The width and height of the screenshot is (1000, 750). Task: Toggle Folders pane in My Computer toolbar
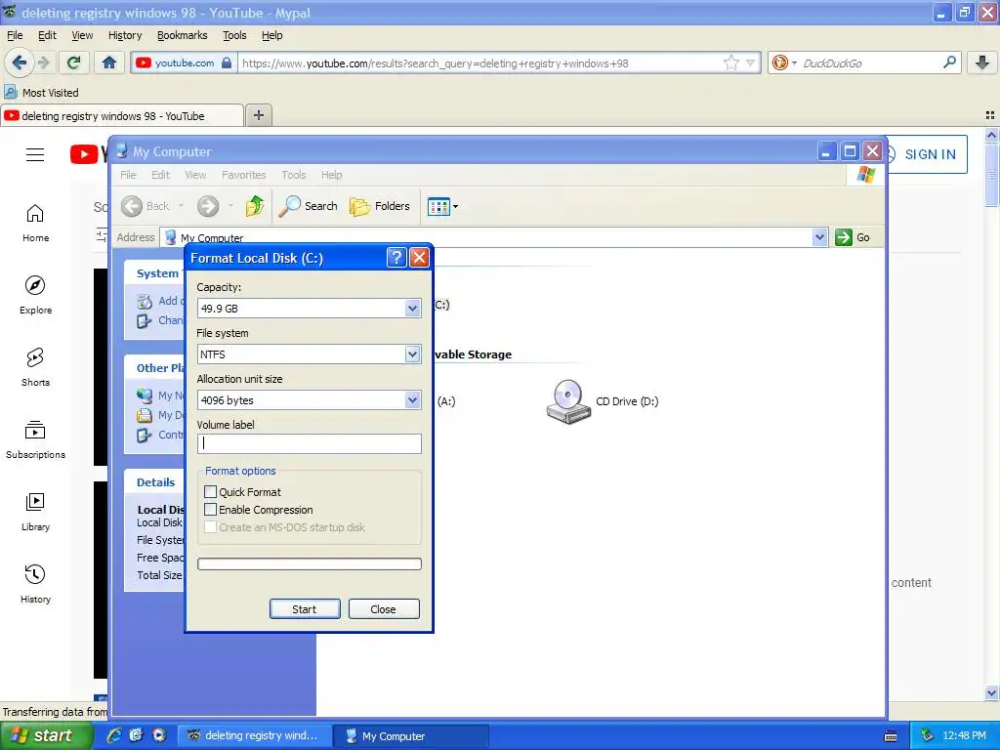click(x=380, y=206)
